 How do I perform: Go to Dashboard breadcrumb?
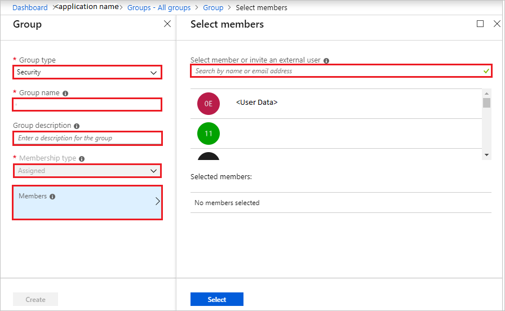[x=30, y=7]
